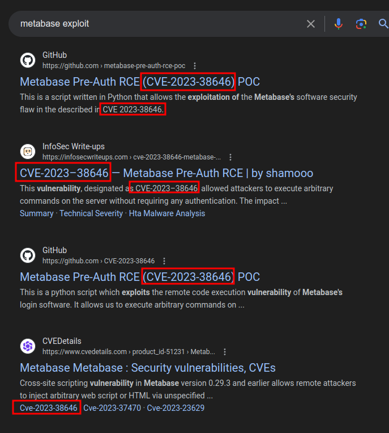Open Technical Severity sitelink

pos(91,213)
